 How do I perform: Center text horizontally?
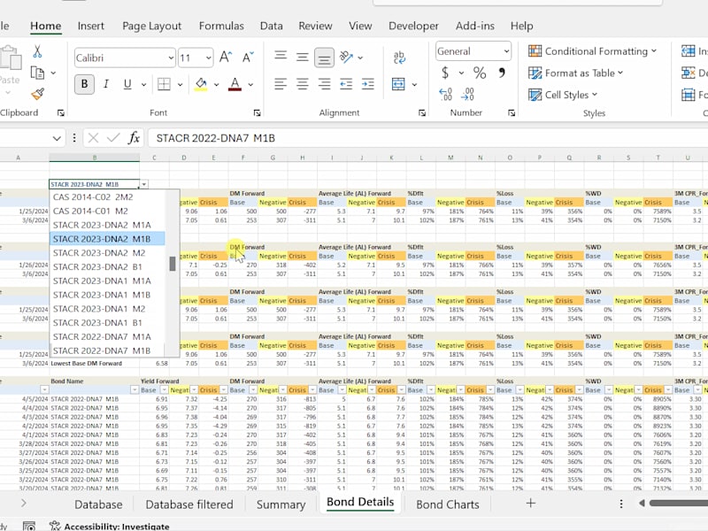click(302, 84)
